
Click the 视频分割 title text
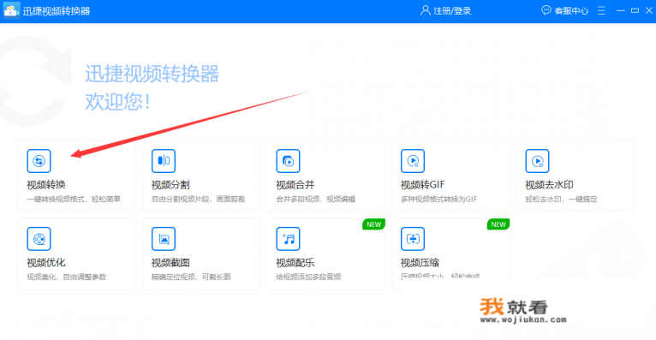click(170, 185)
